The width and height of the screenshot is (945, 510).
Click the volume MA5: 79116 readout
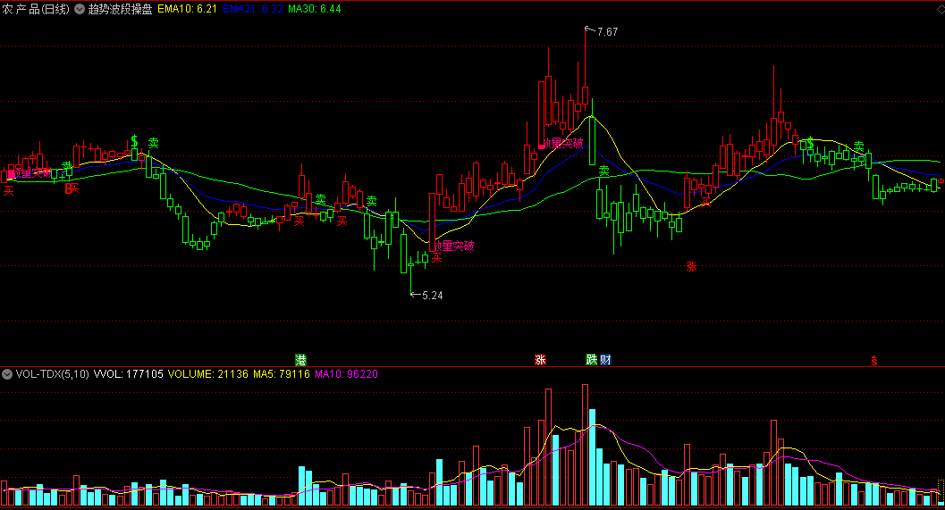coord(282,374)
